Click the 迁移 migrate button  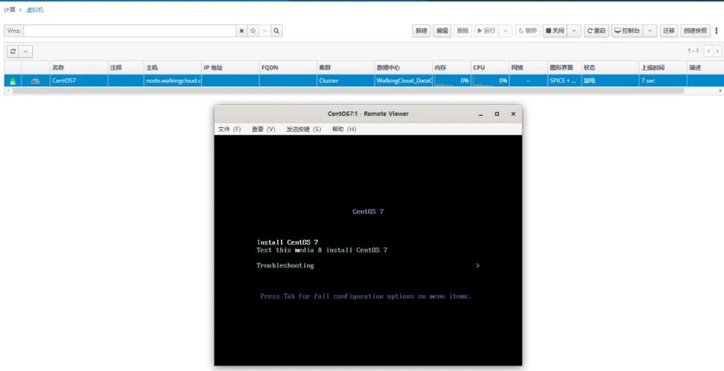(x=668, y=31)
